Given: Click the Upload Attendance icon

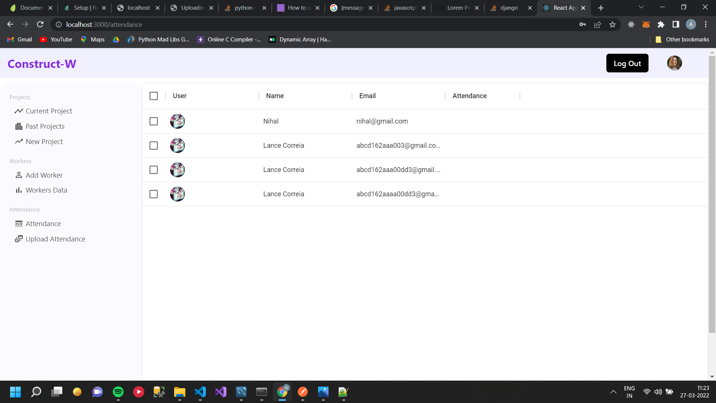Looking at the screenshot, I should click(19, 239).
